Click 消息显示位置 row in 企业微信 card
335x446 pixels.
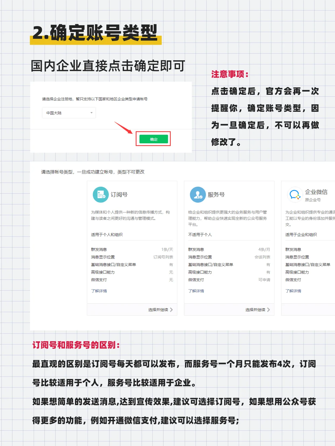click(x=310, y=257)
